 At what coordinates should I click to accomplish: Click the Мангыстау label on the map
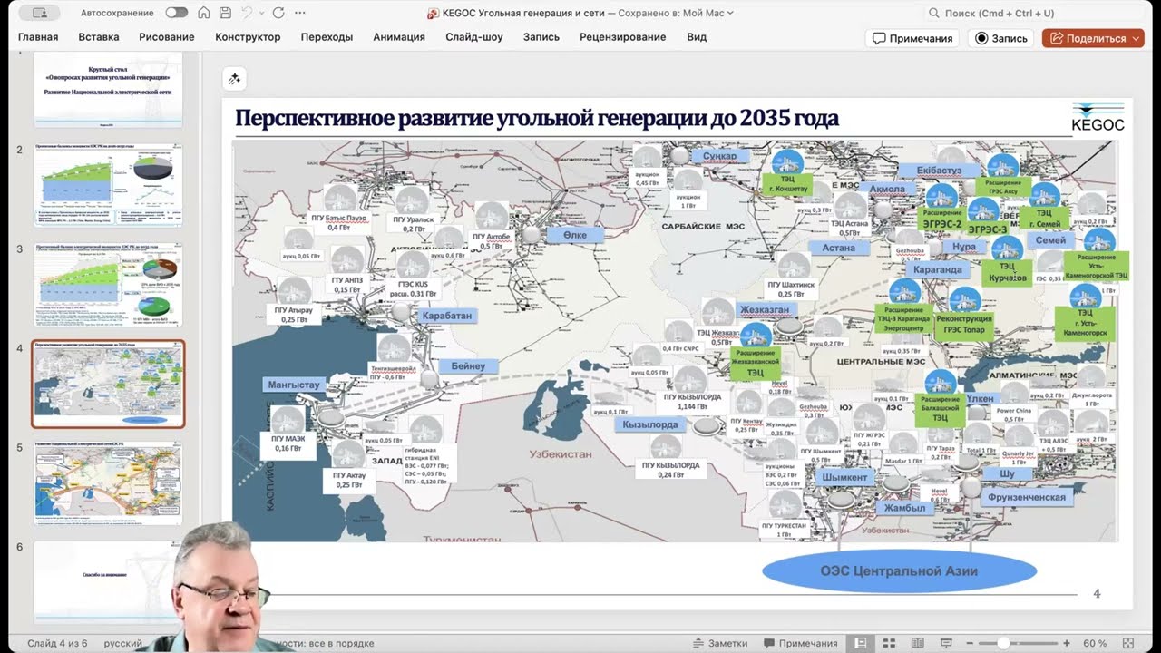point(294,385)
